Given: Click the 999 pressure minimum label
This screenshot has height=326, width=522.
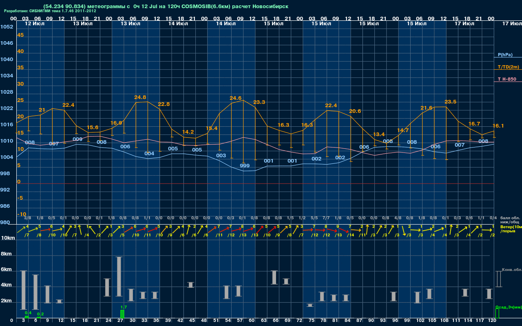Looking at the screenshot, I should click(245, 166).
